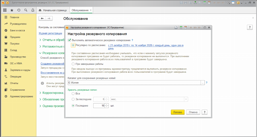
Task: Open Администрирование section in sidebar
Action: (22, 96)
